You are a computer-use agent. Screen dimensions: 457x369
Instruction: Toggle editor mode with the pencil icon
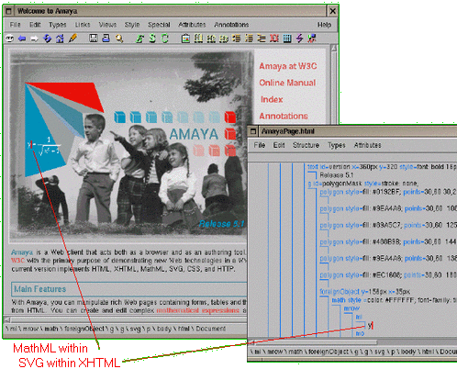point(72,39)
